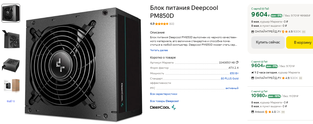Select the PSU with cable thumbnail
The image size is (313, 124).
pyautogui.click(x=11, y=39)
